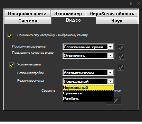
Task: Click the Повышение качества видео label
Action: [x=33, y=53]
